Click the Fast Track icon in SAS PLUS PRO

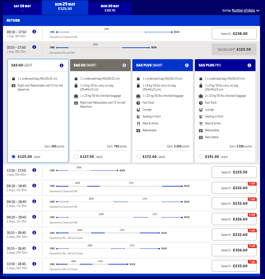pyautogui.click(x=201, y=103)
